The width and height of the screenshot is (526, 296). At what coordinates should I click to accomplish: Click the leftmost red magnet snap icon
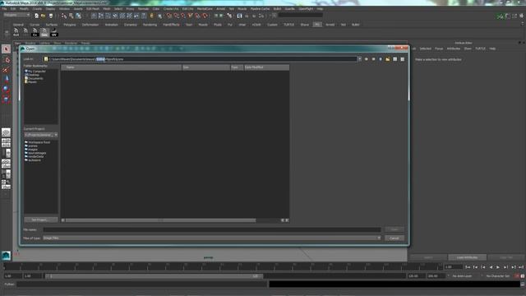(x=169, y=16)
